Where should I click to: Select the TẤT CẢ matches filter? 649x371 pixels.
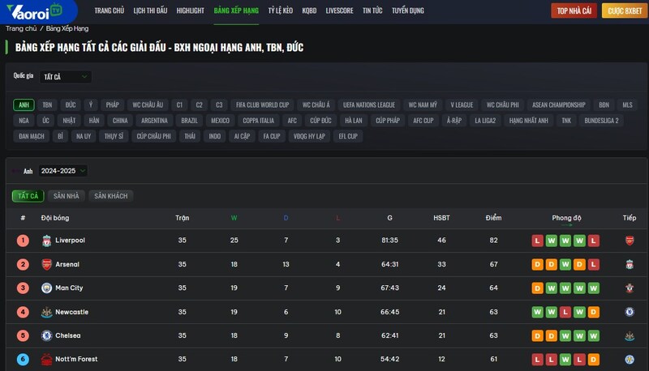point(28,196)
